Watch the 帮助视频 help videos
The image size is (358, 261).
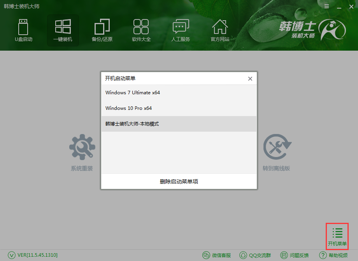333,256
